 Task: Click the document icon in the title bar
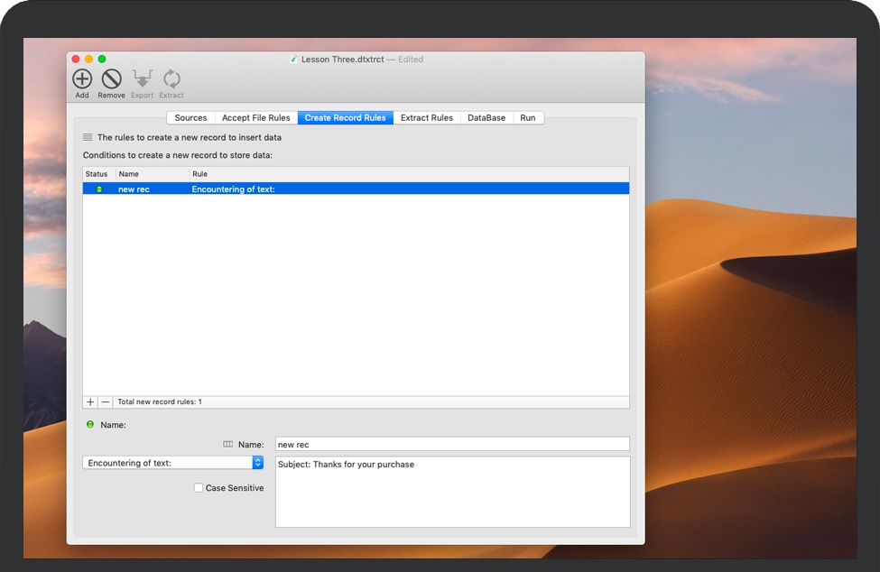[x=293, y=60]
